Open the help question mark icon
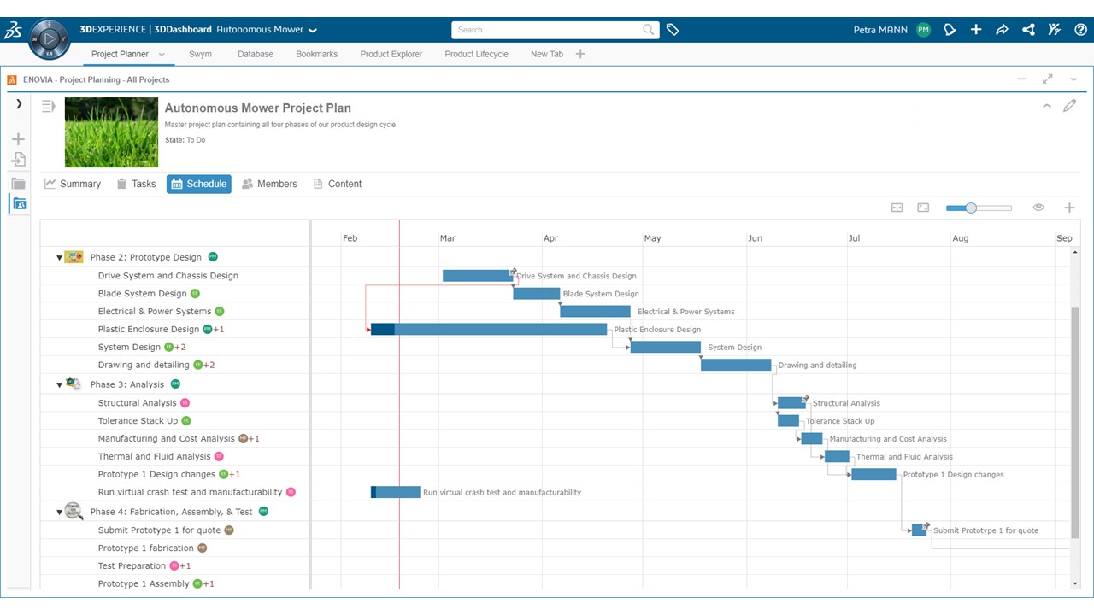 point(1079,30)
